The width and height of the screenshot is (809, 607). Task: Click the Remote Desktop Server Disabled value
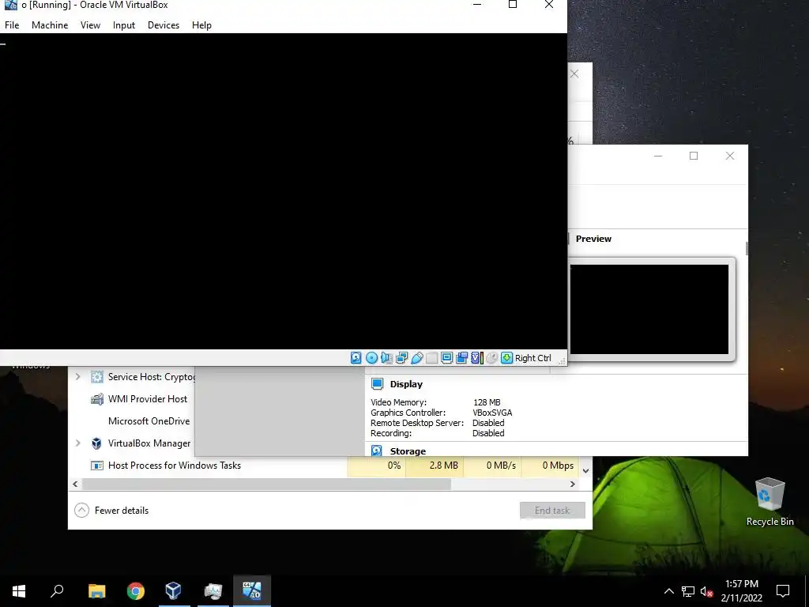click(488, 423)
